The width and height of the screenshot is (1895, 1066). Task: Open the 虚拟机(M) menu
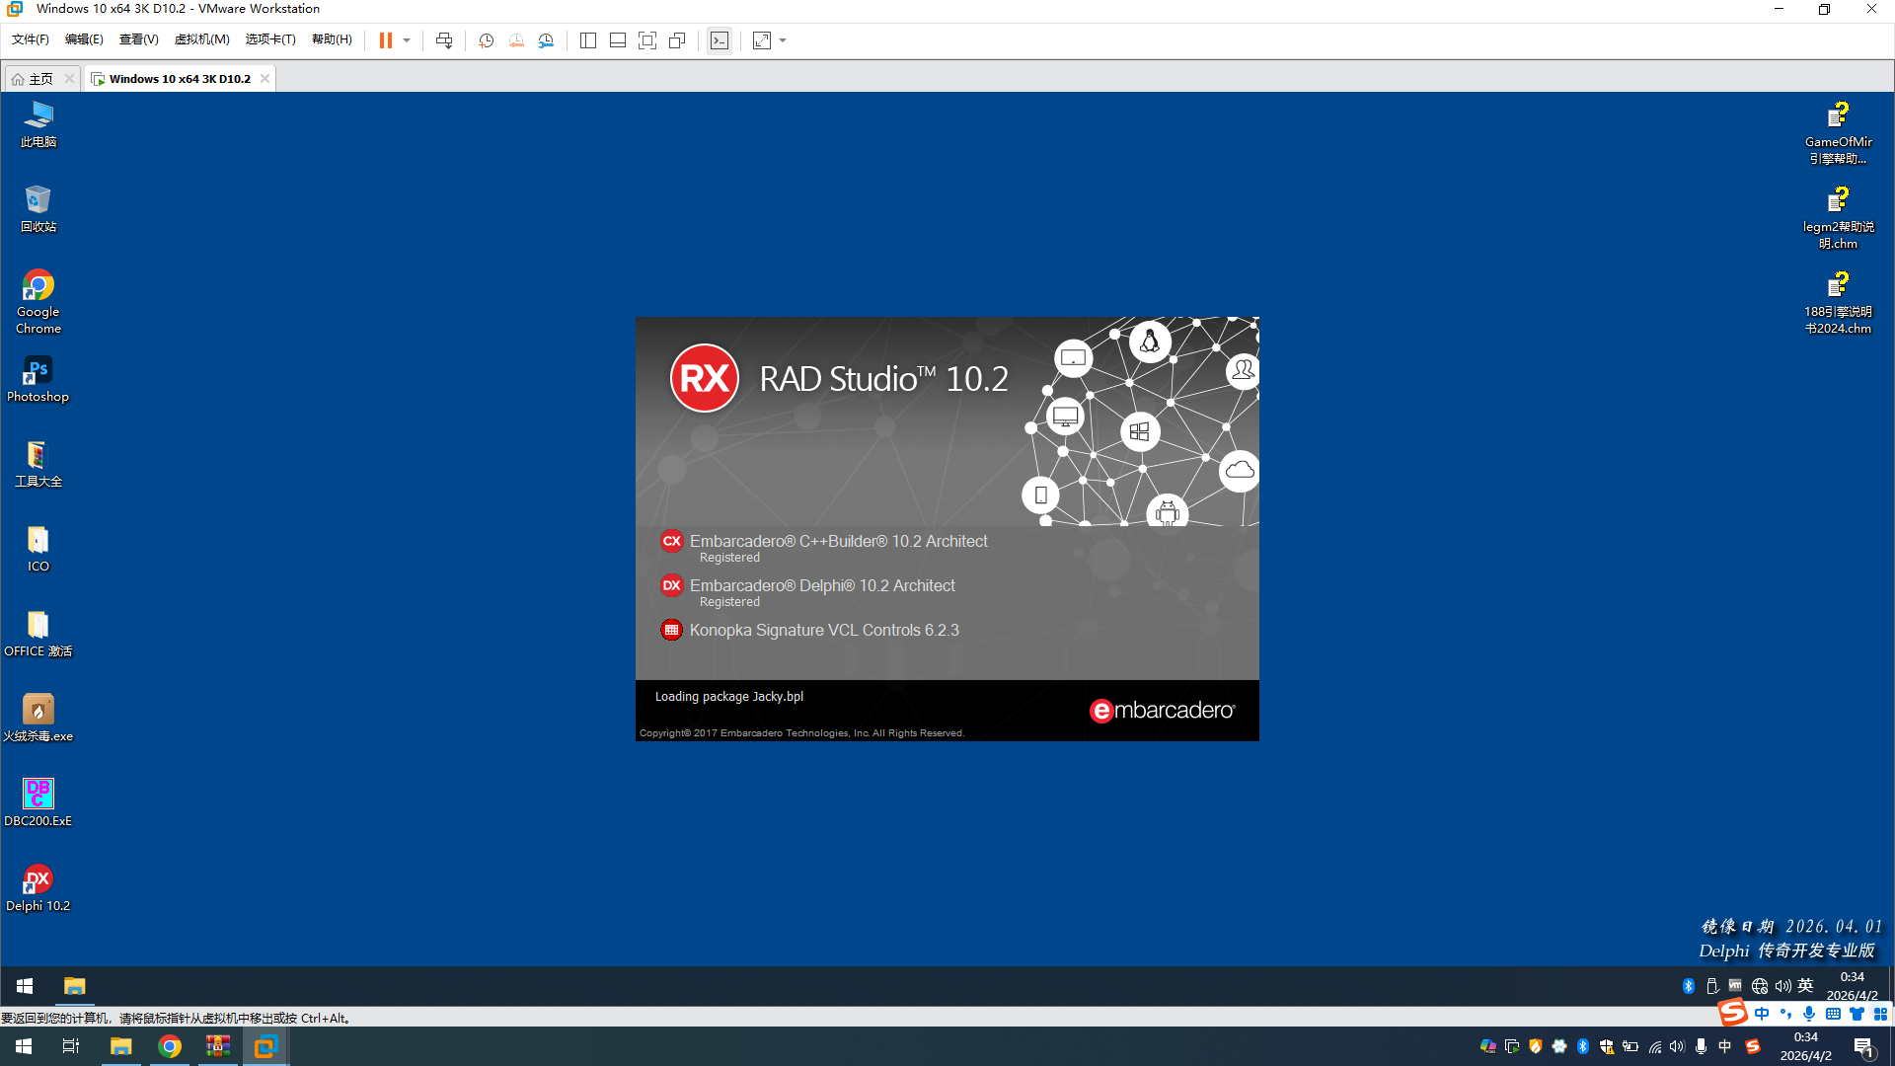point(201,39)
